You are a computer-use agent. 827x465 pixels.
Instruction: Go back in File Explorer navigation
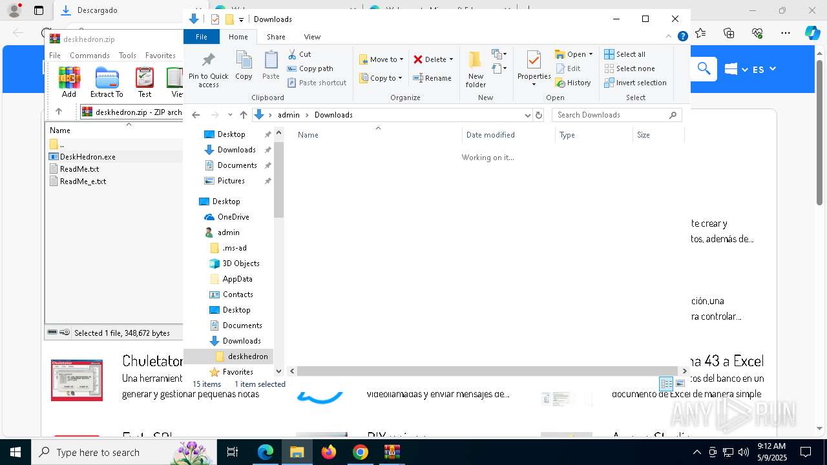(x=196, y=115)
